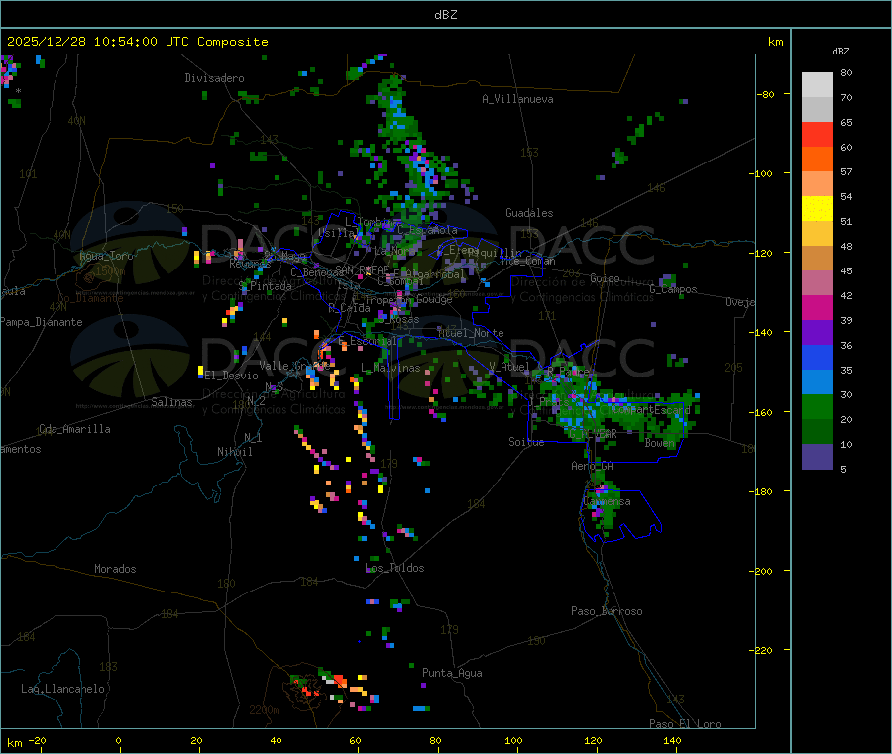Click the intense red echo near bottom volcano
This screenshot has width=892, height=754.
tap(340, 681)
